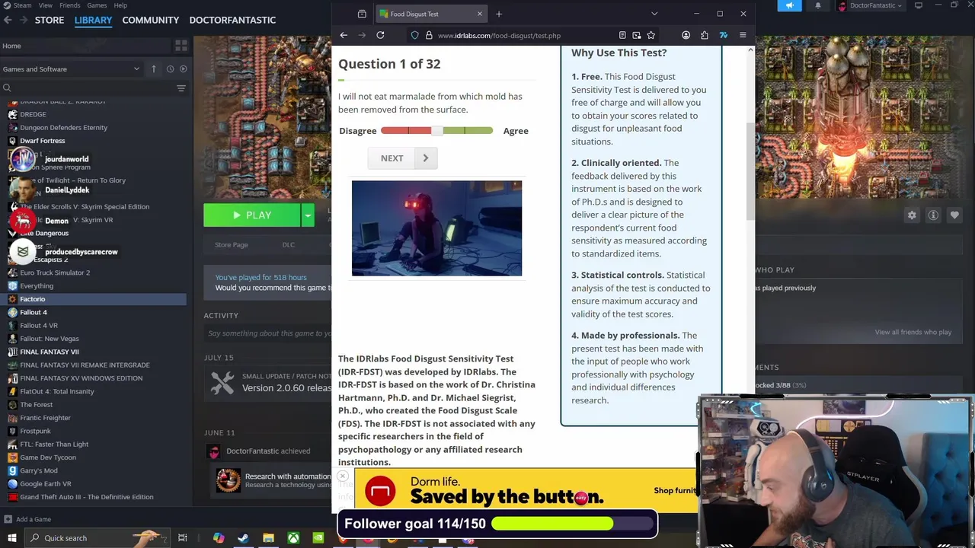Open View all friends who play link
Image resolution: width=975 pixels, height=548 pixels.
[x=913, y=332]
